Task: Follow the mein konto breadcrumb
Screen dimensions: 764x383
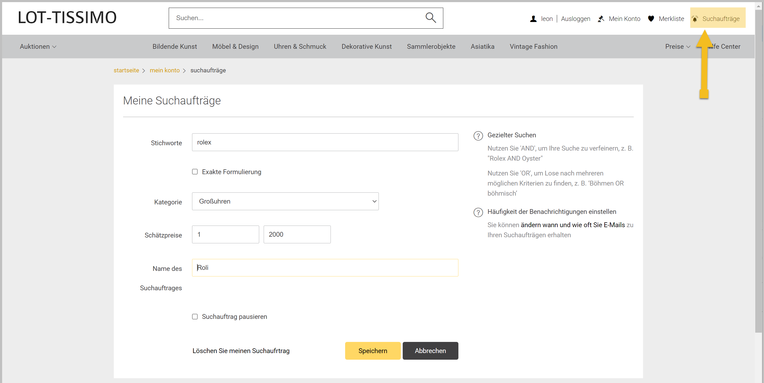Action: click(x=164, y=70)
